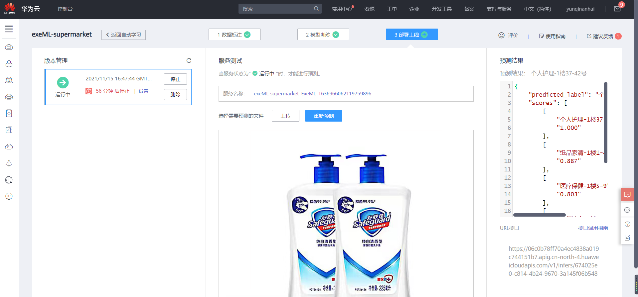Go to step 2 模型训练

[x=323, y=35]
